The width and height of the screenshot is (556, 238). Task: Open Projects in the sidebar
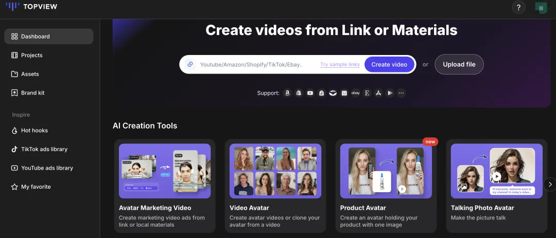pos(31,55)
